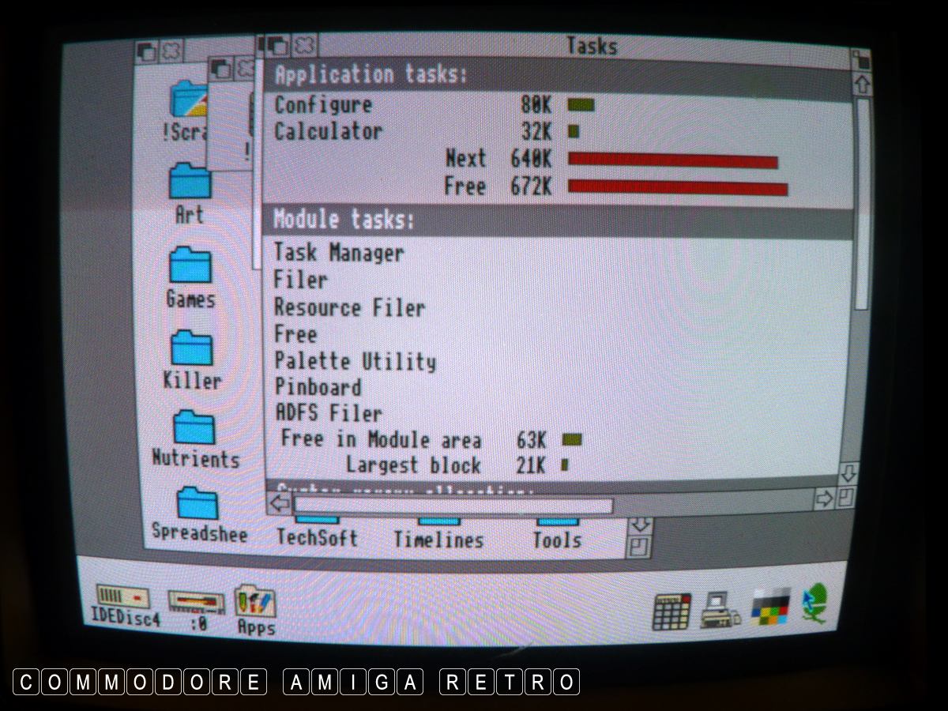Click the red Free 672K memory bar

click(x=678, y=188)
